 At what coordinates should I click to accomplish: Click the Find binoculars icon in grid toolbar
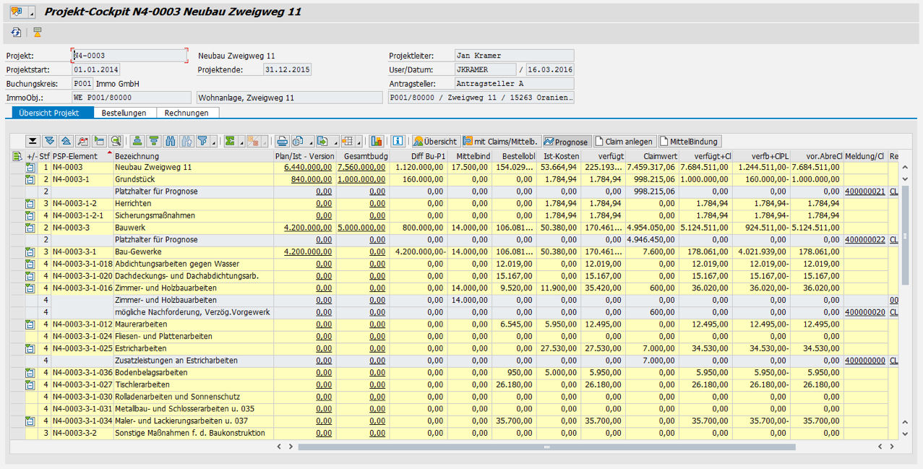point(171,142)
